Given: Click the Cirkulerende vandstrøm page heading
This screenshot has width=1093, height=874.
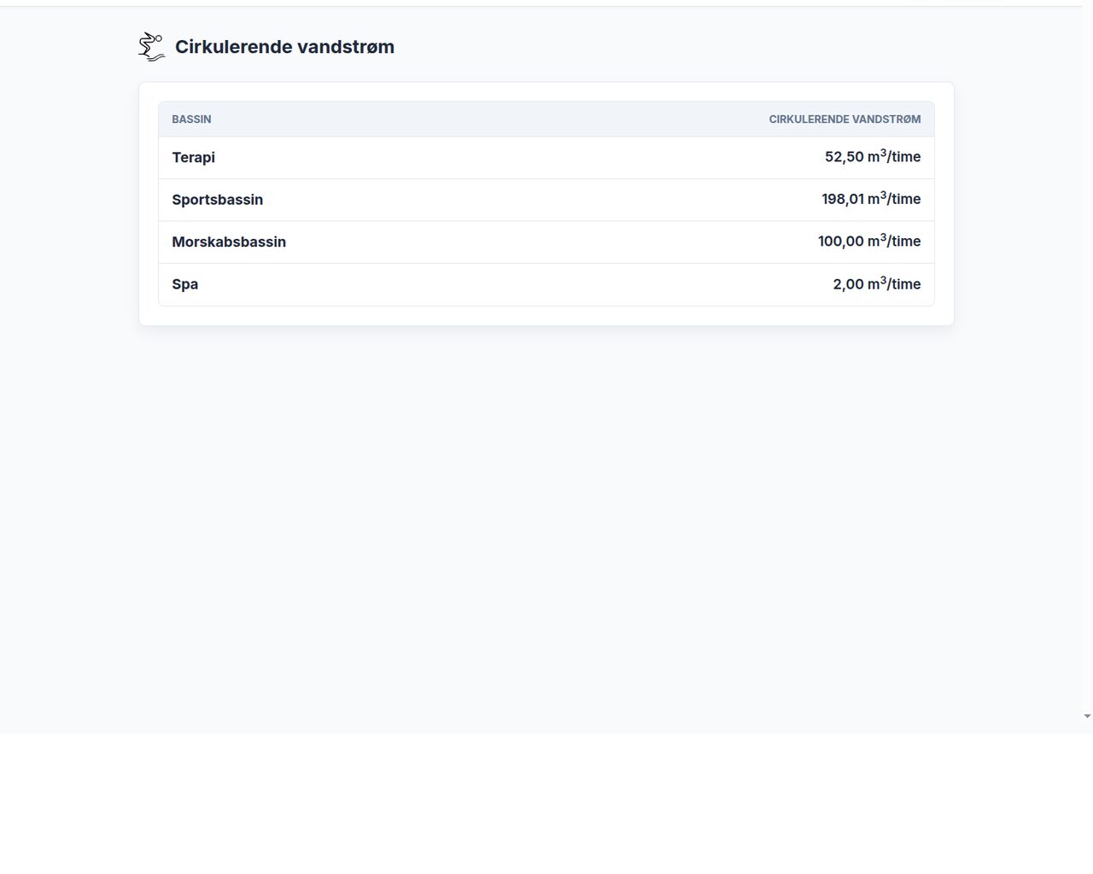Looking at the screenshot, I should point(284,47).
